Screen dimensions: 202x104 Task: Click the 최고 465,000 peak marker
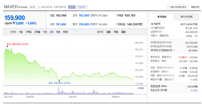7,46
